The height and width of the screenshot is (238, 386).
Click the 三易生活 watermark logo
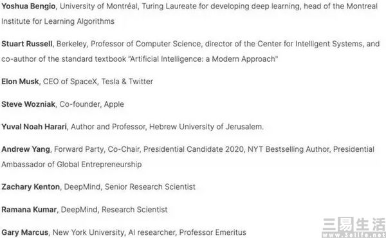point(354,227)
